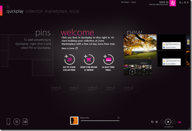Skip to previous track
The height and width of the screenshot is (131, 192).
tap(162, 122)
